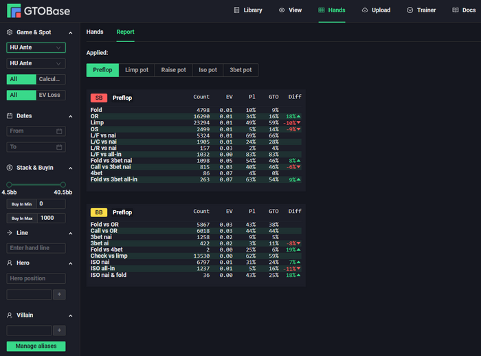Open the To date calendar icon
Screen dimensions: 481x356
point(59,147)
